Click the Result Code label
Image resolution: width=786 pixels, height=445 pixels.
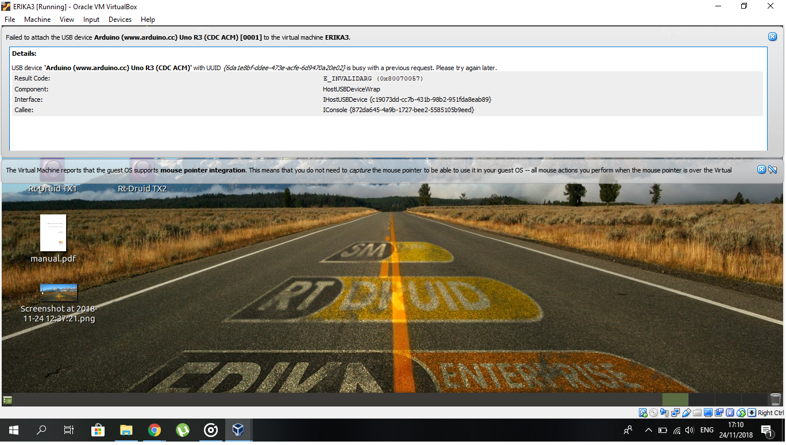point(32,78)
